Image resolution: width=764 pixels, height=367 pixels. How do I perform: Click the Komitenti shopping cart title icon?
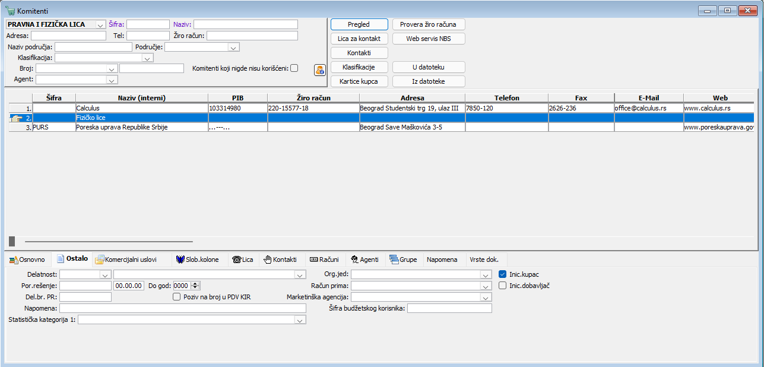10,11
